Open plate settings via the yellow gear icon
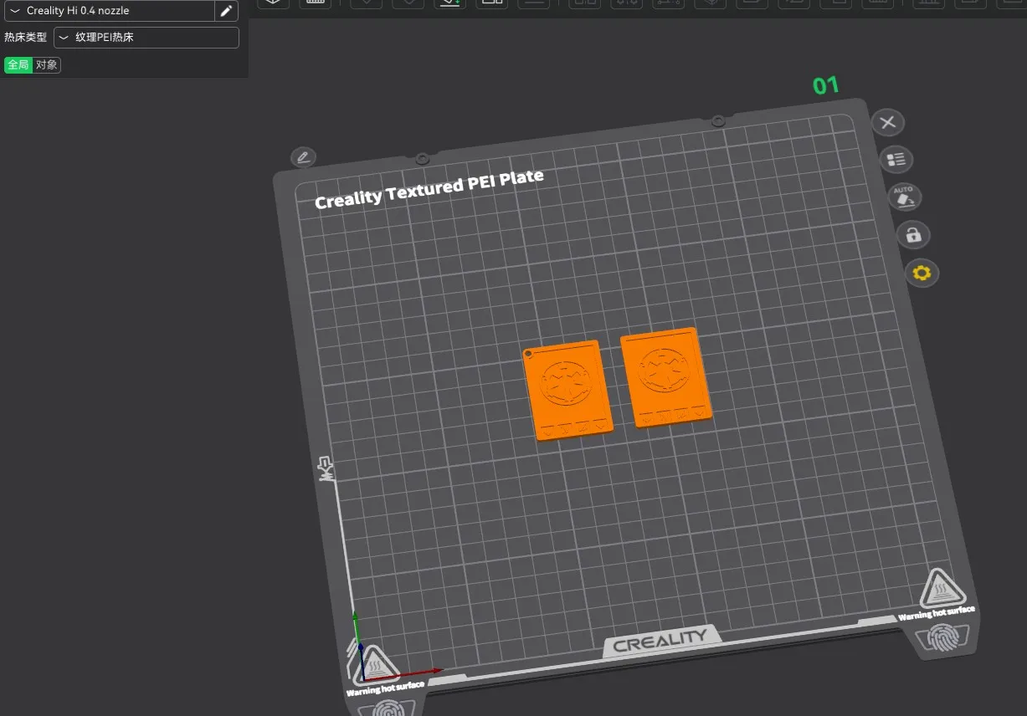 pos(922,273)
